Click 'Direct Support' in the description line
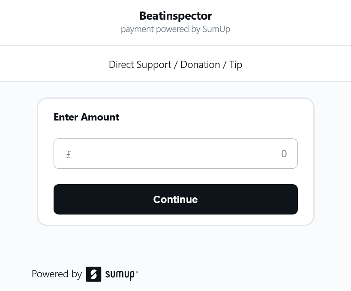The height and width of the screenshot is (291, 351). tap(140, 65)
